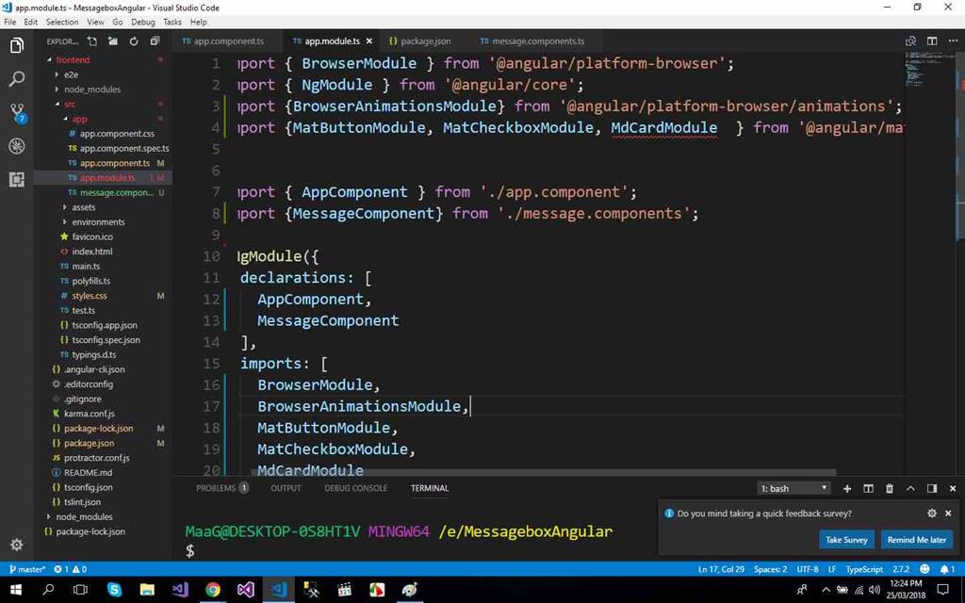Open notification settings gear in survey prompt
The image size is (965, 603).
(932, 513)
